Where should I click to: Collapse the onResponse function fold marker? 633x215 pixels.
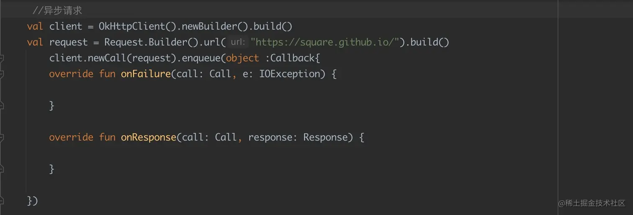coord(2,137)
